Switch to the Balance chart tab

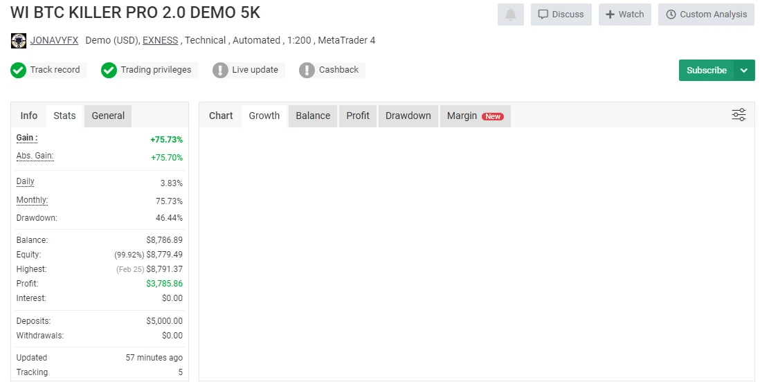click(x=313, y=116)
